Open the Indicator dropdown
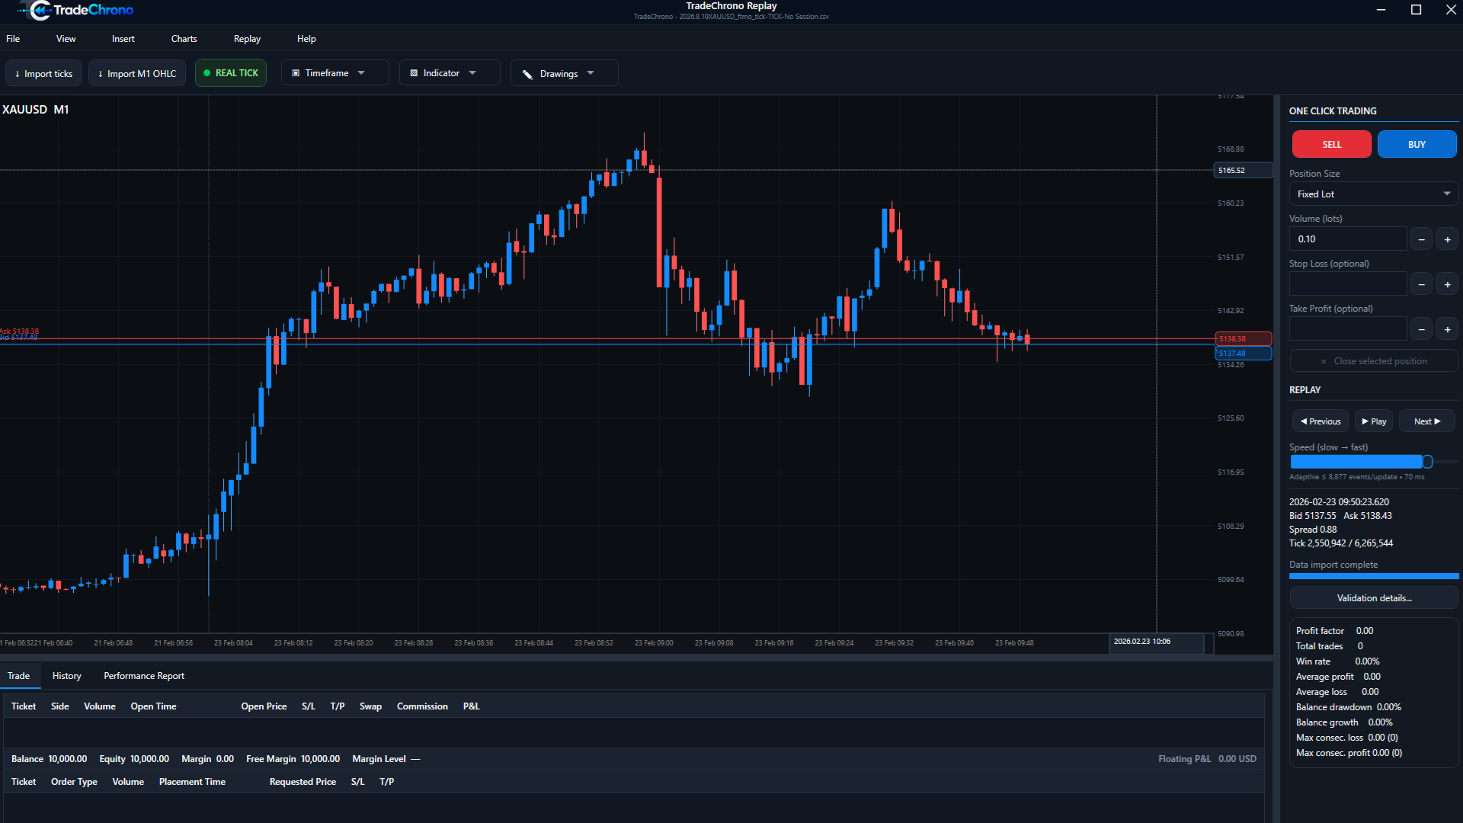 [450, 73]
